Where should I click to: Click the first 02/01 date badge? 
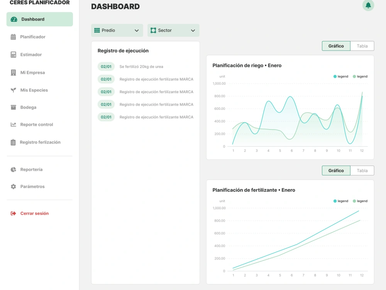pyautogui.click(x=106, y=66)
